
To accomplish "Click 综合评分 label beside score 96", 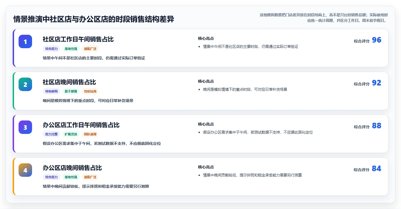I will tap(362, 41).
